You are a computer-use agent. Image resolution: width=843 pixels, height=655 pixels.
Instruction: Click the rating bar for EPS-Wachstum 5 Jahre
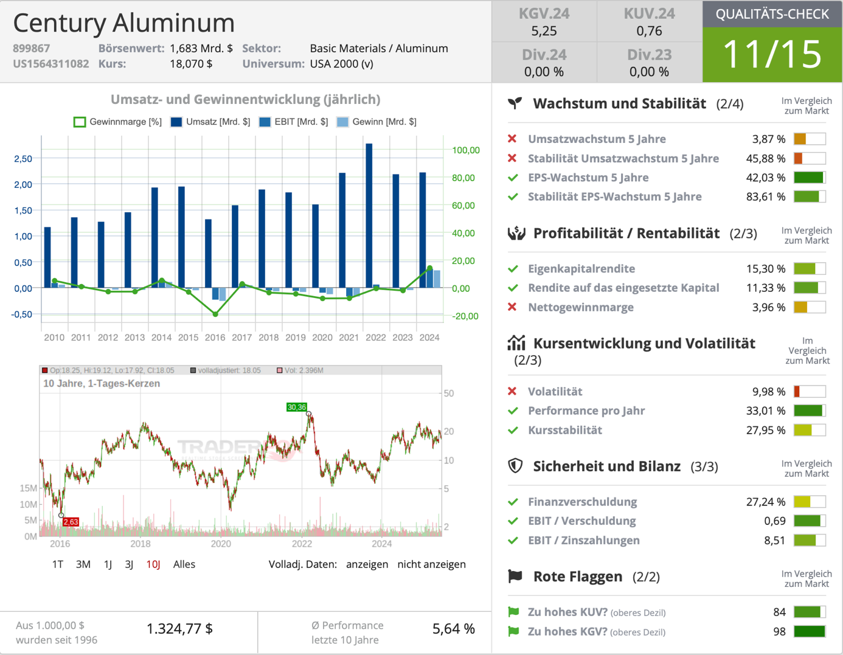click(x=810, y=178)
